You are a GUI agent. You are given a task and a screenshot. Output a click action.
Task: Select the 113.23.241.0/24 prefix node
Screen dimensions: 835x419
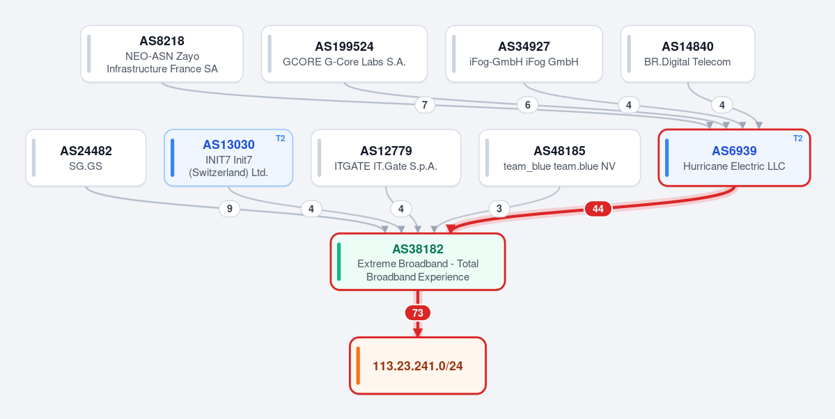click(x=418, y=366)
